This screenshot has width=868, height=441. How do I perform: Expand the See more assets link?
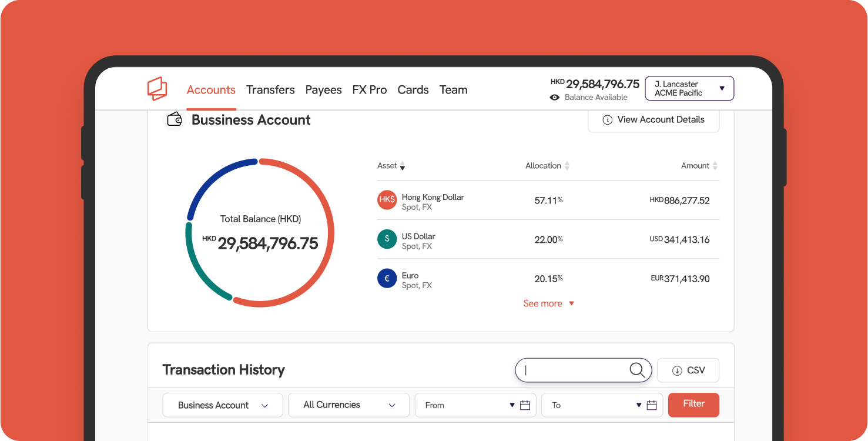[x=549, y=303]
